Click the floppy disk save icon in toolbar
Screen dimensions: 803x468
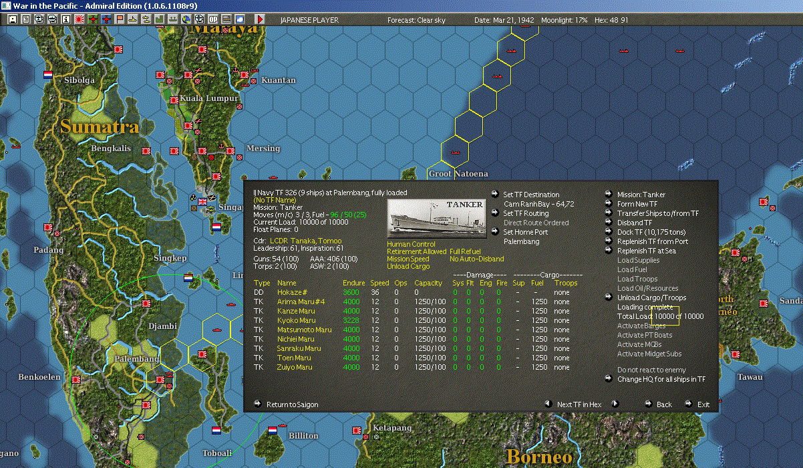point(13,19)
